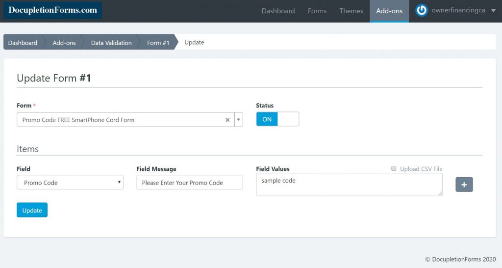Image resolution: width=502 pixels, height=268 pixels.
Task: Go to Dashboard in the top navigation
Action: (278, 11)
